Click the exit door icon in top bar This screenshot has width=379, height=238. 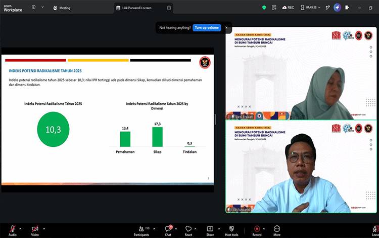[347, 8]
